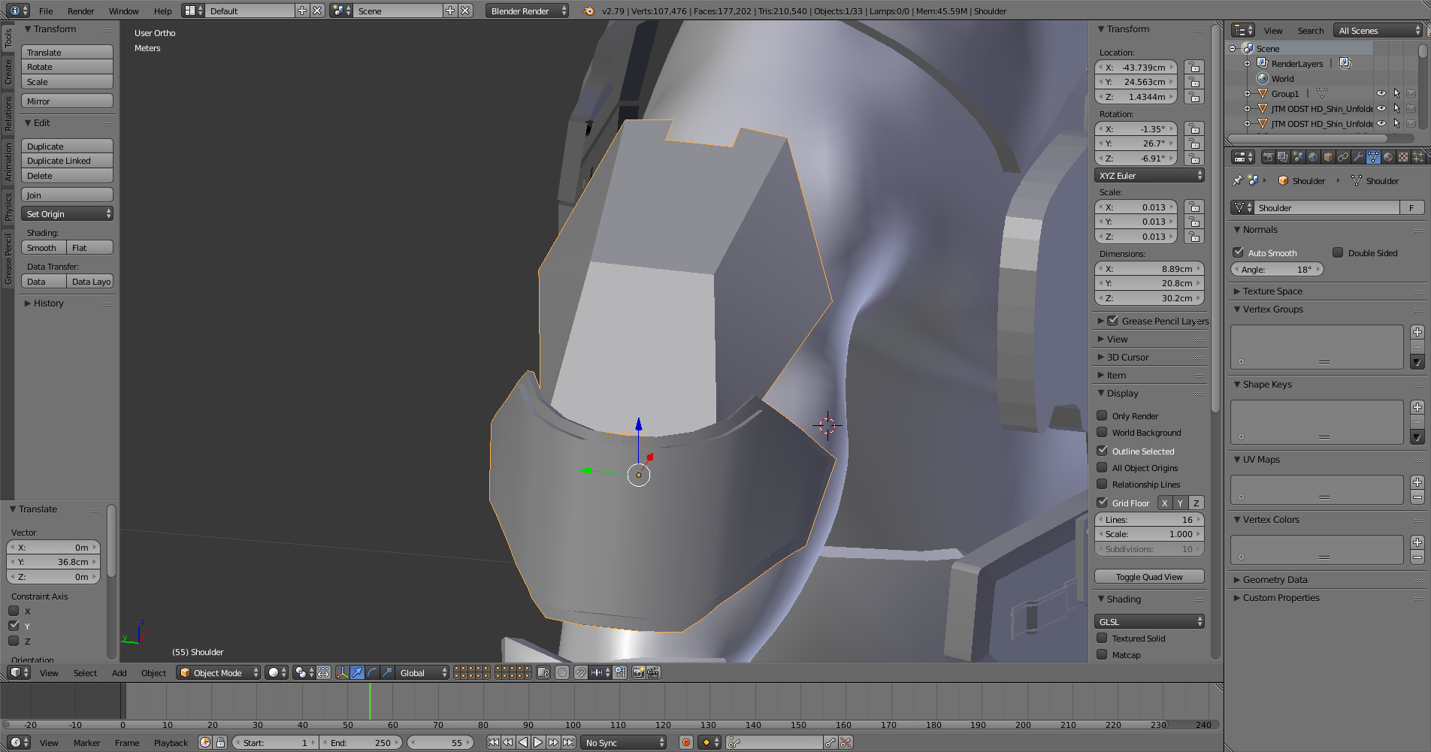Image resolution: width=1431 pixels, height=752 pixels.
Task: Expand the History panel
Action: coord(47,304)
